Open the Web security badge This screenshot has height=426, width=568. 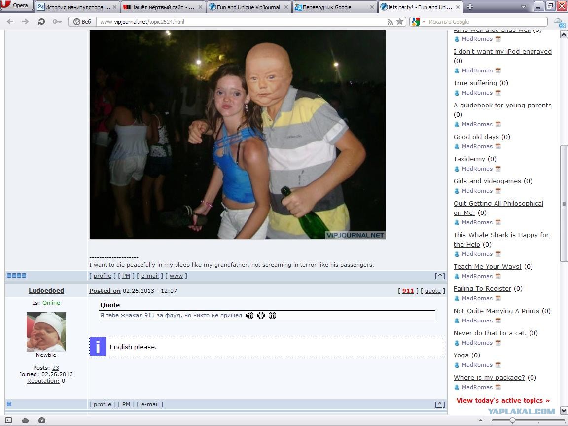(82, 22)
